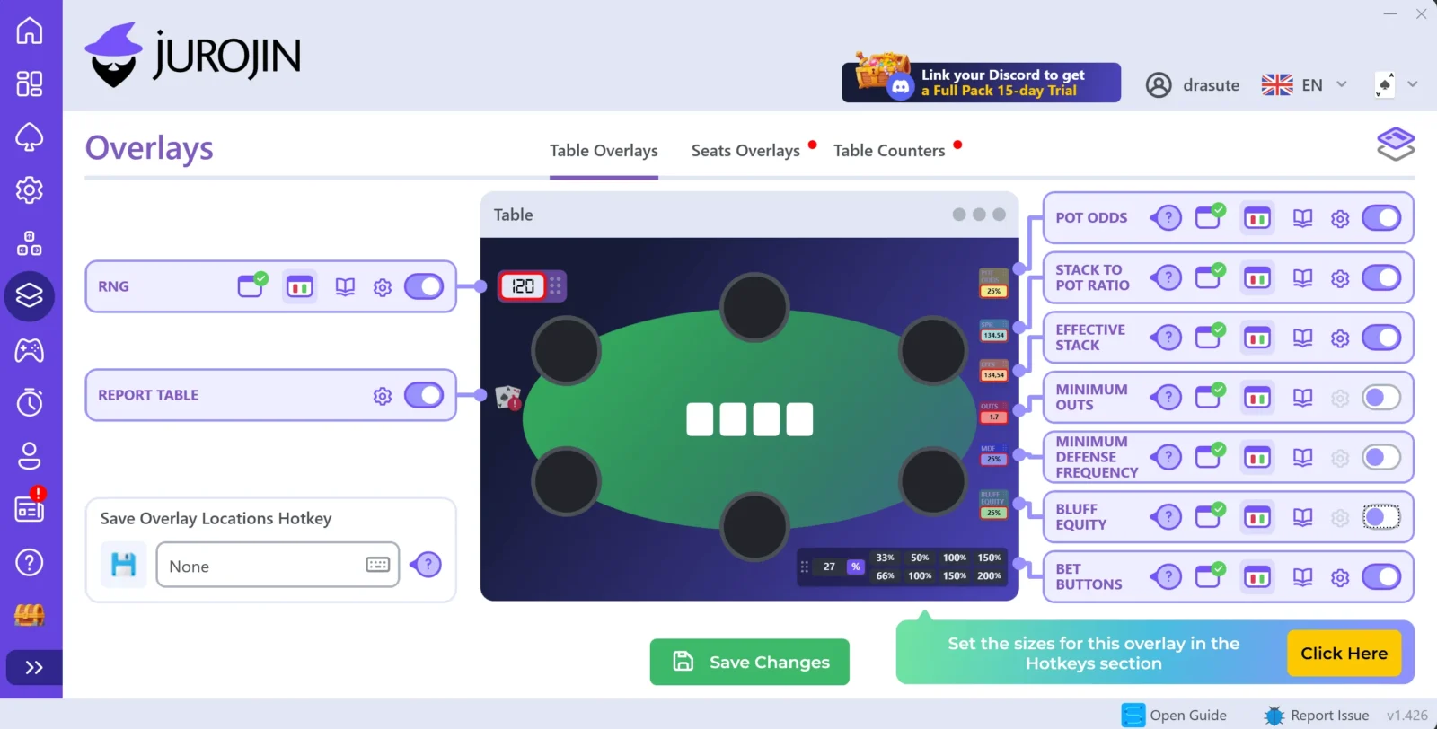Open the settings gear for Report Table
The width and height of the screenshot is (1437, 729).
click(x=383, y=396)
